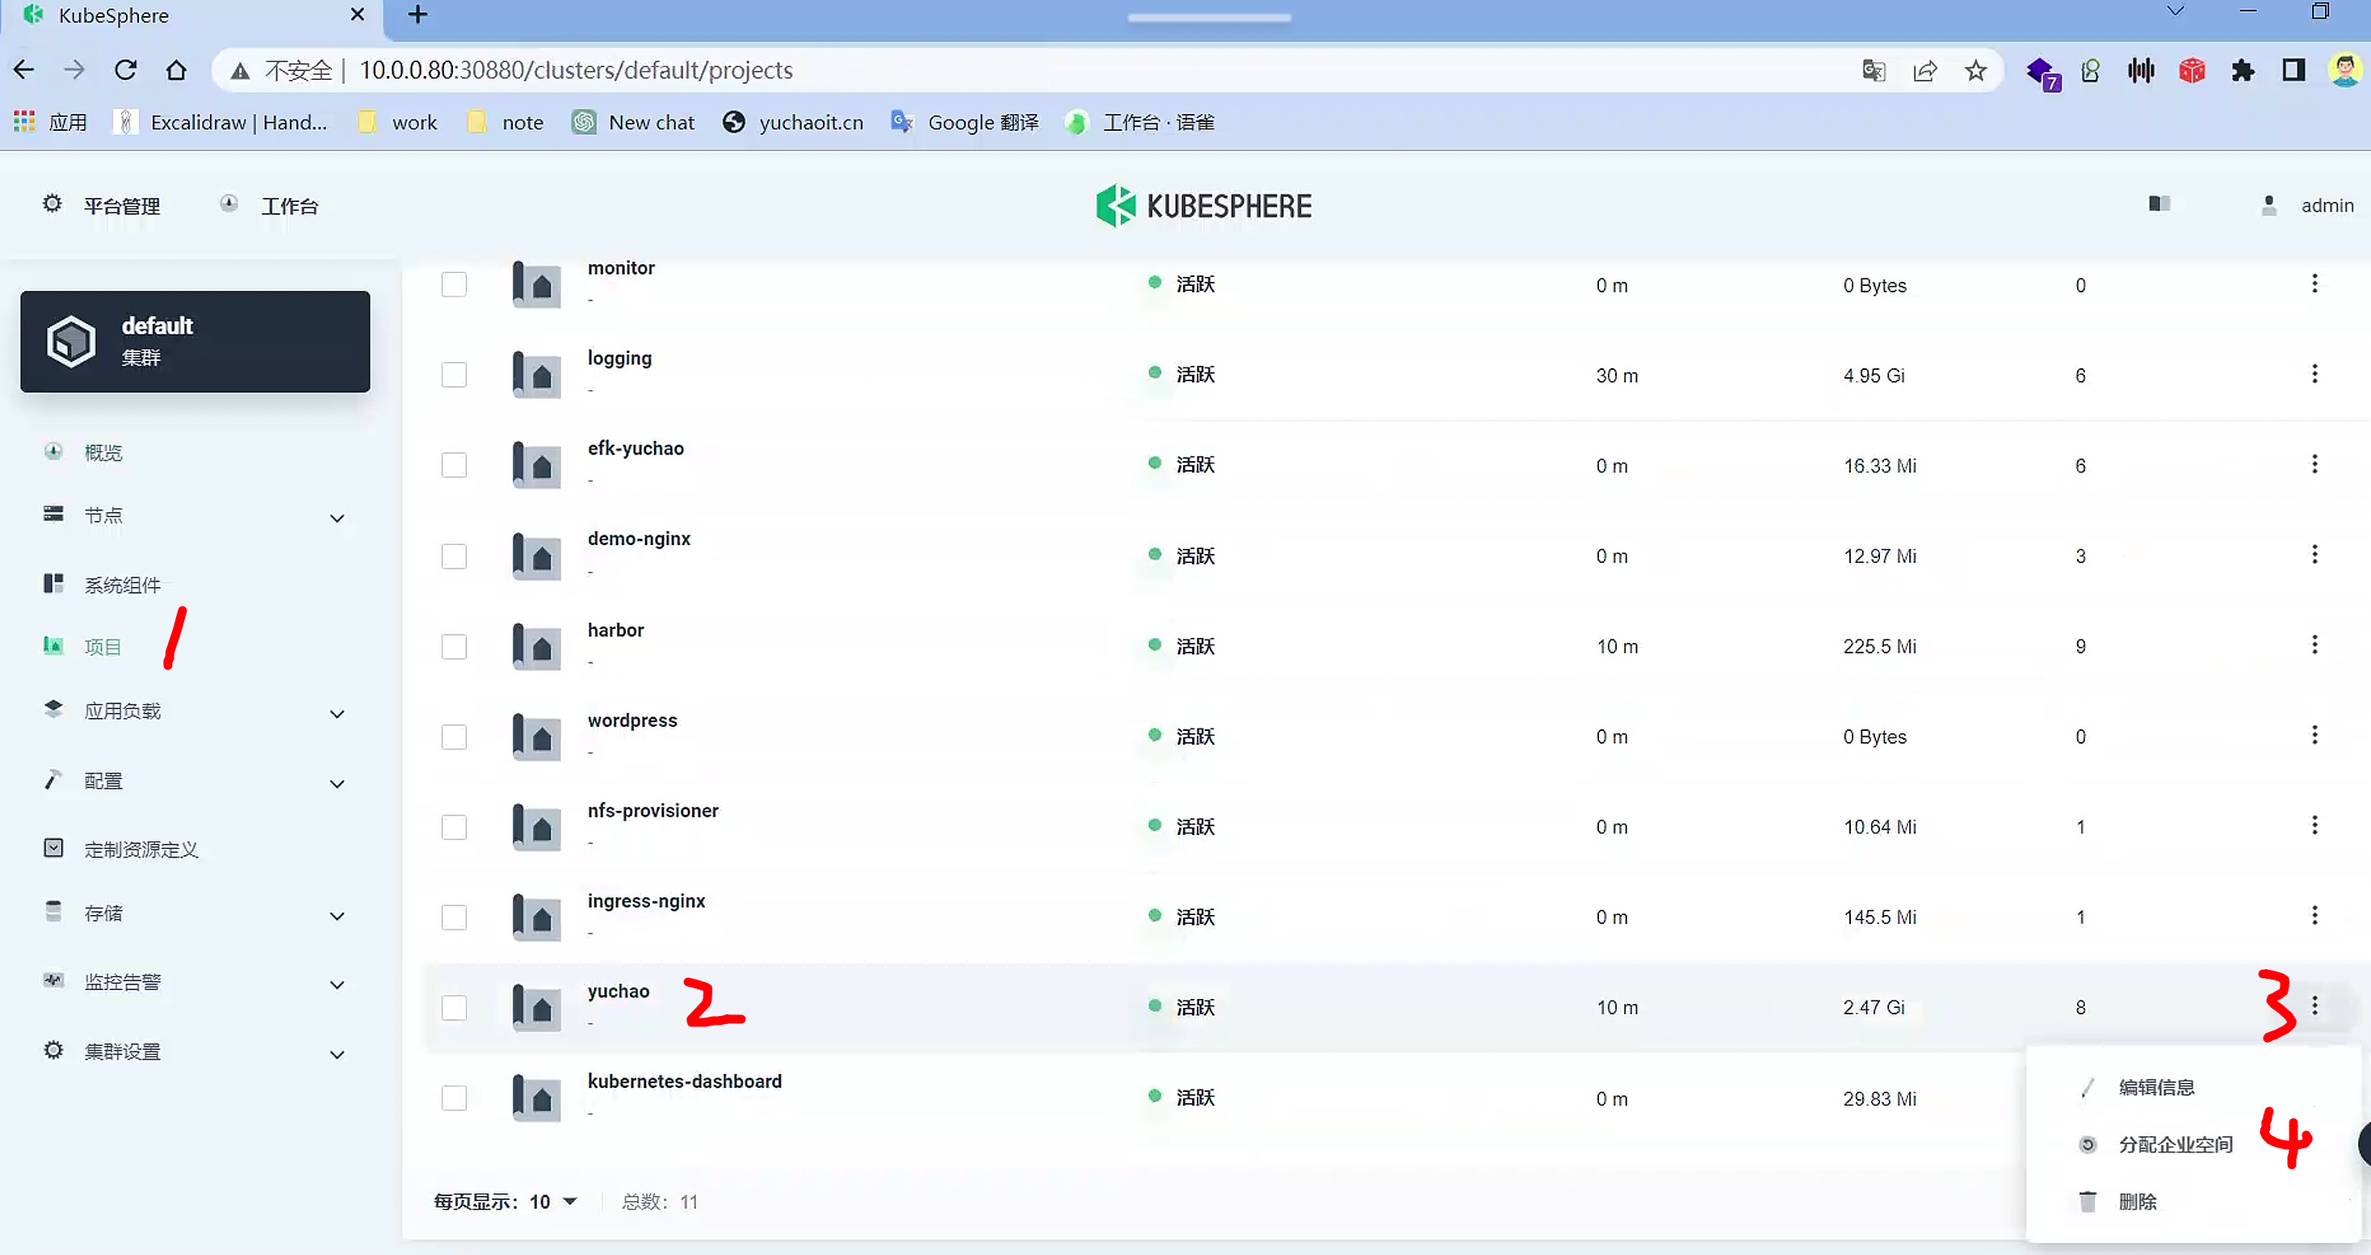Image resolution: width=2371 pixels, height=1255 pixels.
Task: Click the browser reload page icon
Action: coord(125,70)
